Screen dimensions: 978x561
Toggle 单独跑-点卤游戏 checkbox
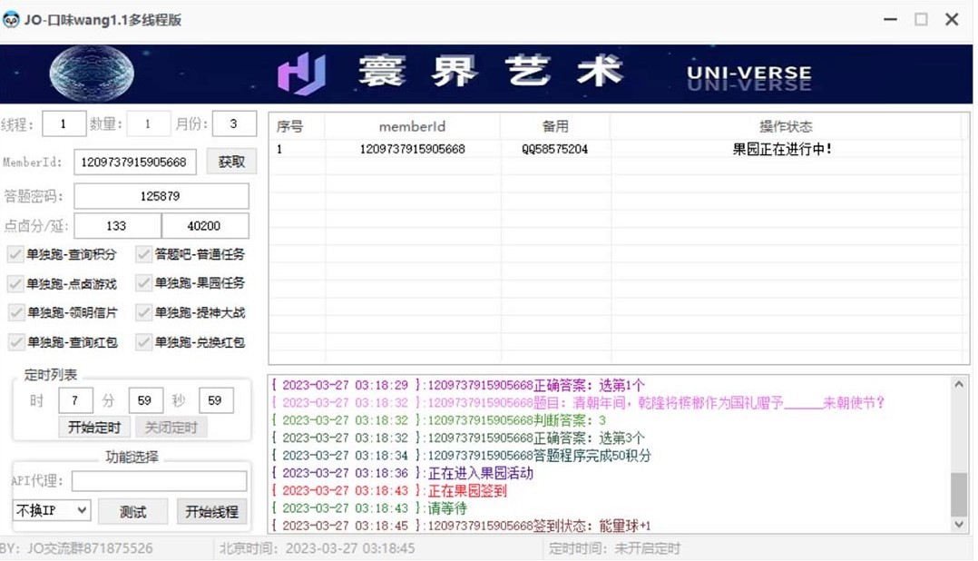15,284
